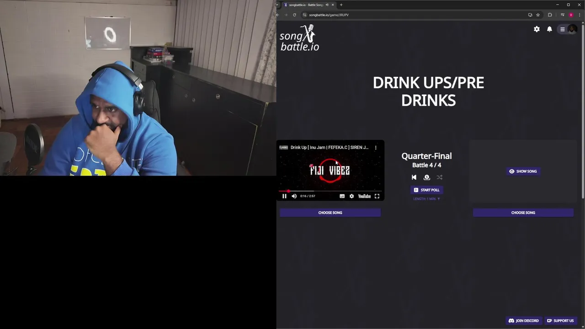Go forward in browser
Image resolution: width=585 pixels, height=329 pixels.
pos(286,15)
